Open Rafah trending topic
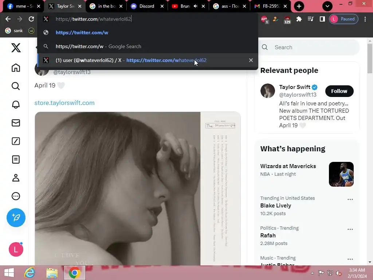The image size is (373, 280). pyautogui.click(x=268, y=236)
